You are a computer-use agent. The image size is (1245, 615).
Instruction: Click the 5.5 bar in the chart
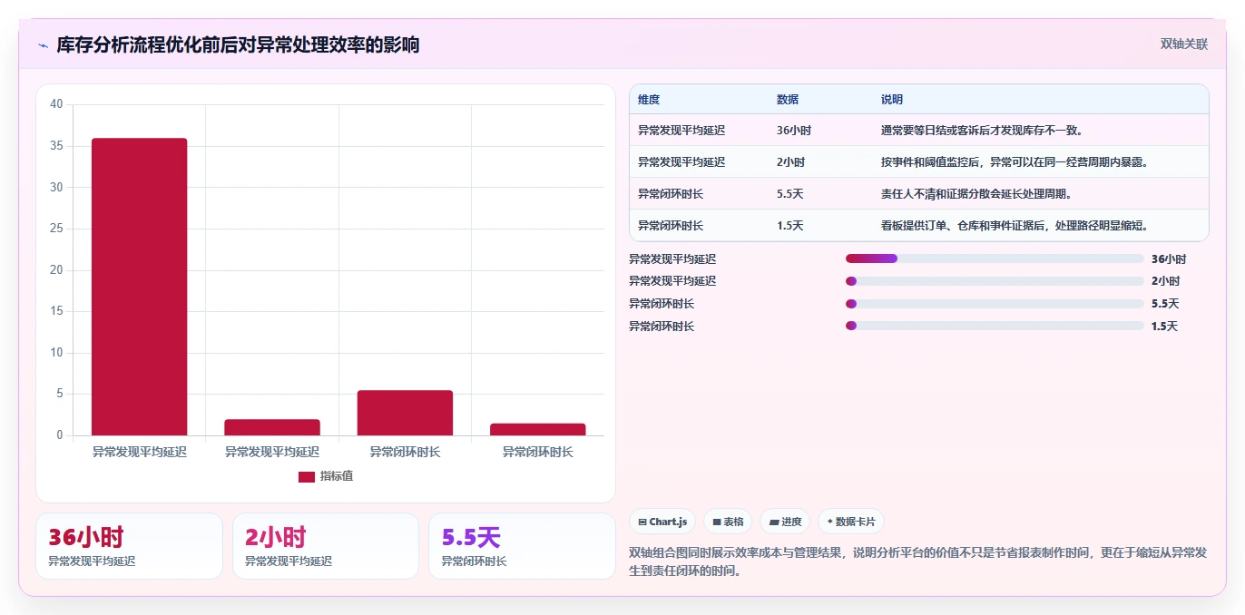(x=405, y=413)
